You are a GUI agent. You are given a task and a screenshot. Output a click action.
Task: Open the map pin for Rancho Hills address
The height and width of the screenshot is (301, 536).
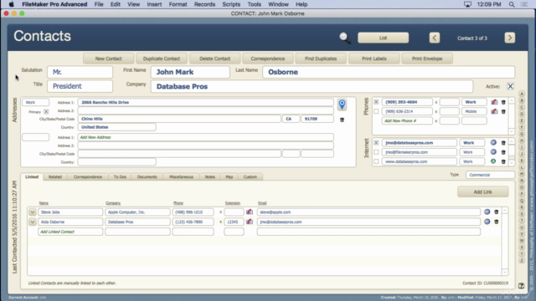pyautogui.click(x=342, y=105)
